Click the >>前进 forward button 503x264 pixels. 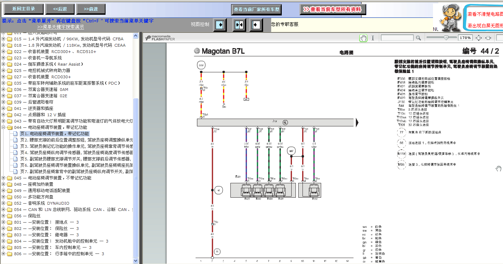[x=91, y=9]
